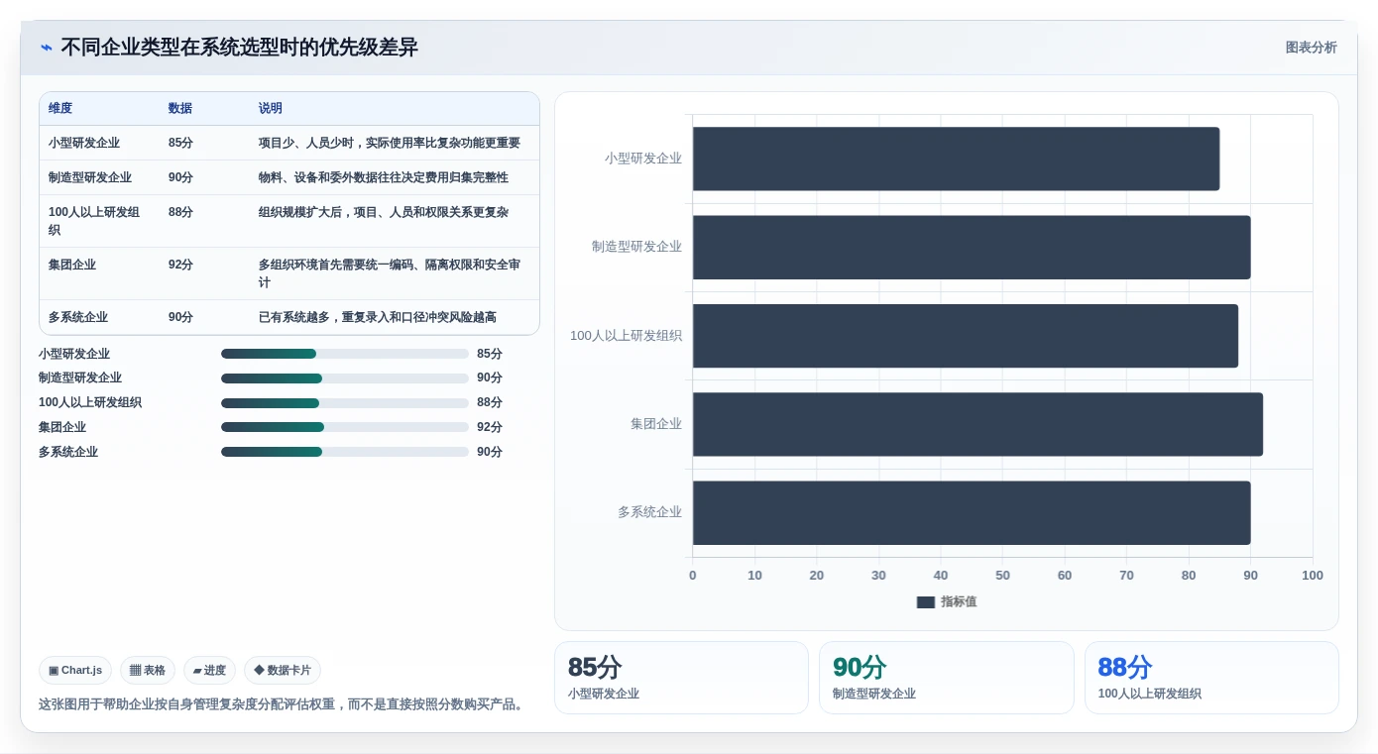
Task: Click the 85分 cell in the table
Action: click(180, 143)
